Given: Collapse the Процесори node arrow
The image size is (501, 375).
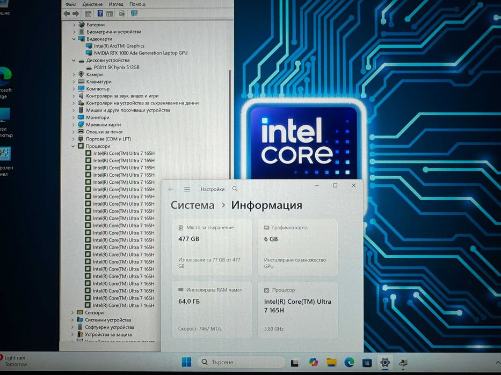Looking at the screenshot, I should (73, 146).
